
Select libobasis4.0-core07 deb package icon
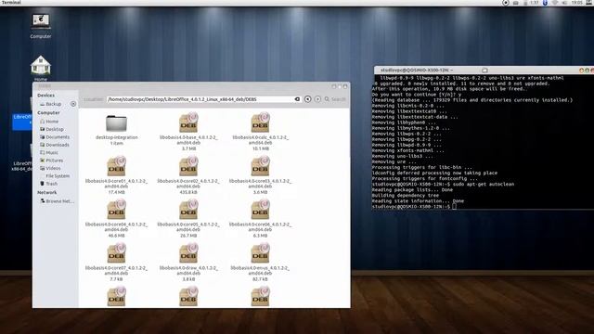(x=116, y=253)
